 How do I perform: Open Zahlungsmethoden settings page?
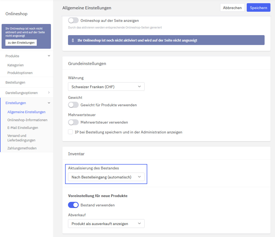[x=22, y=148]
